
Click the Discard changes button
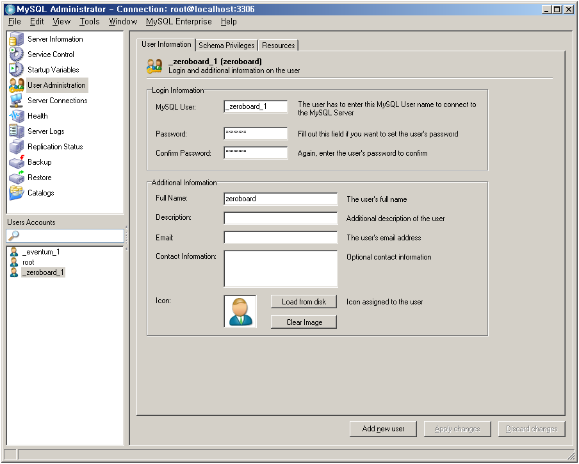pyautogui.click(x=532, y=429)
